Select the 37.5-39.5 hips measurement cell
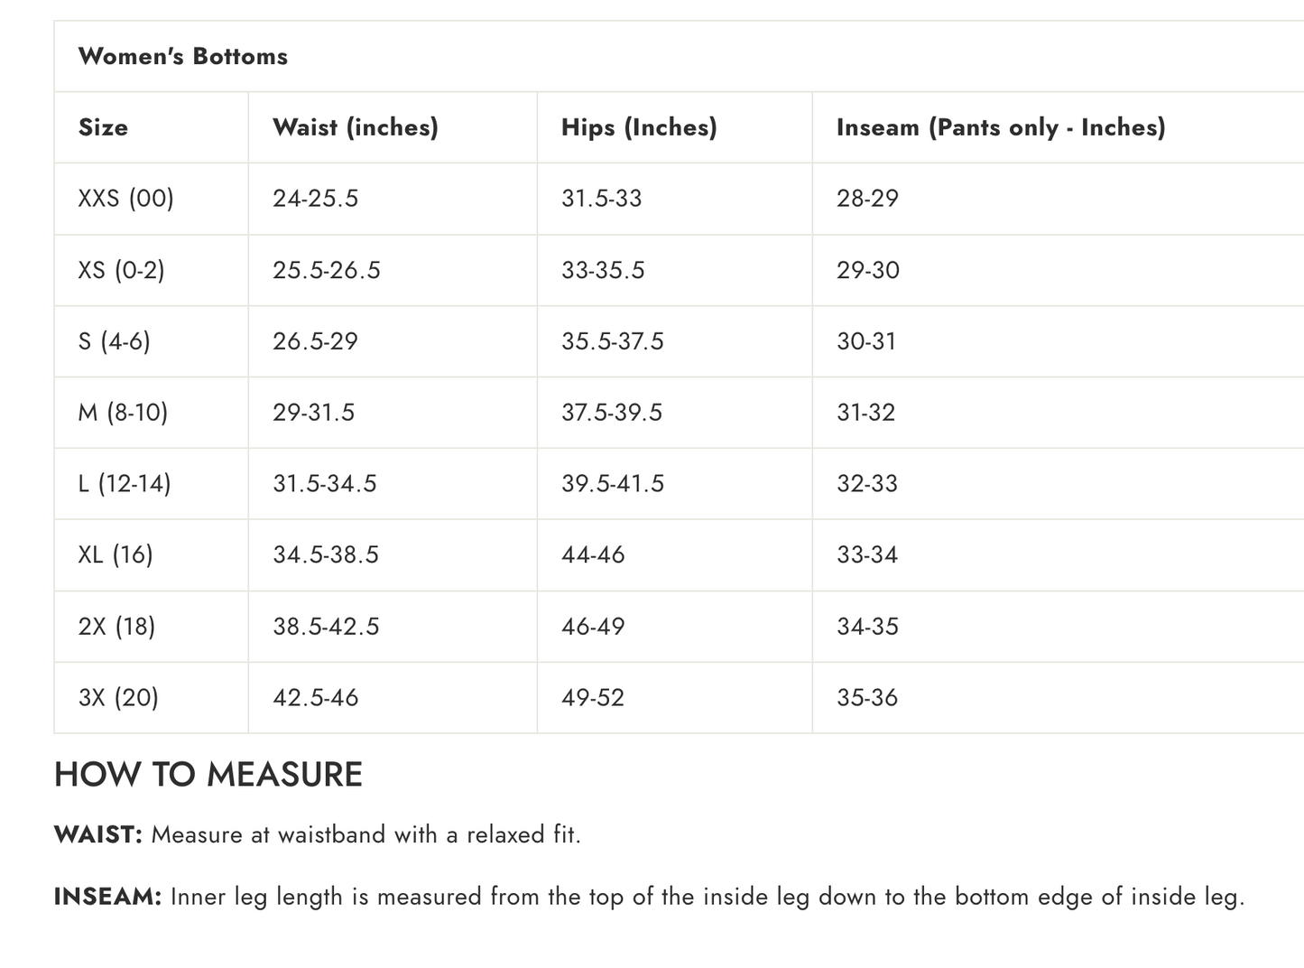1304x968 pixels. pos(611,413)
